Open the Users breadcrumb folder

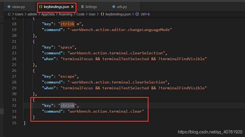[x=19, y=14]
